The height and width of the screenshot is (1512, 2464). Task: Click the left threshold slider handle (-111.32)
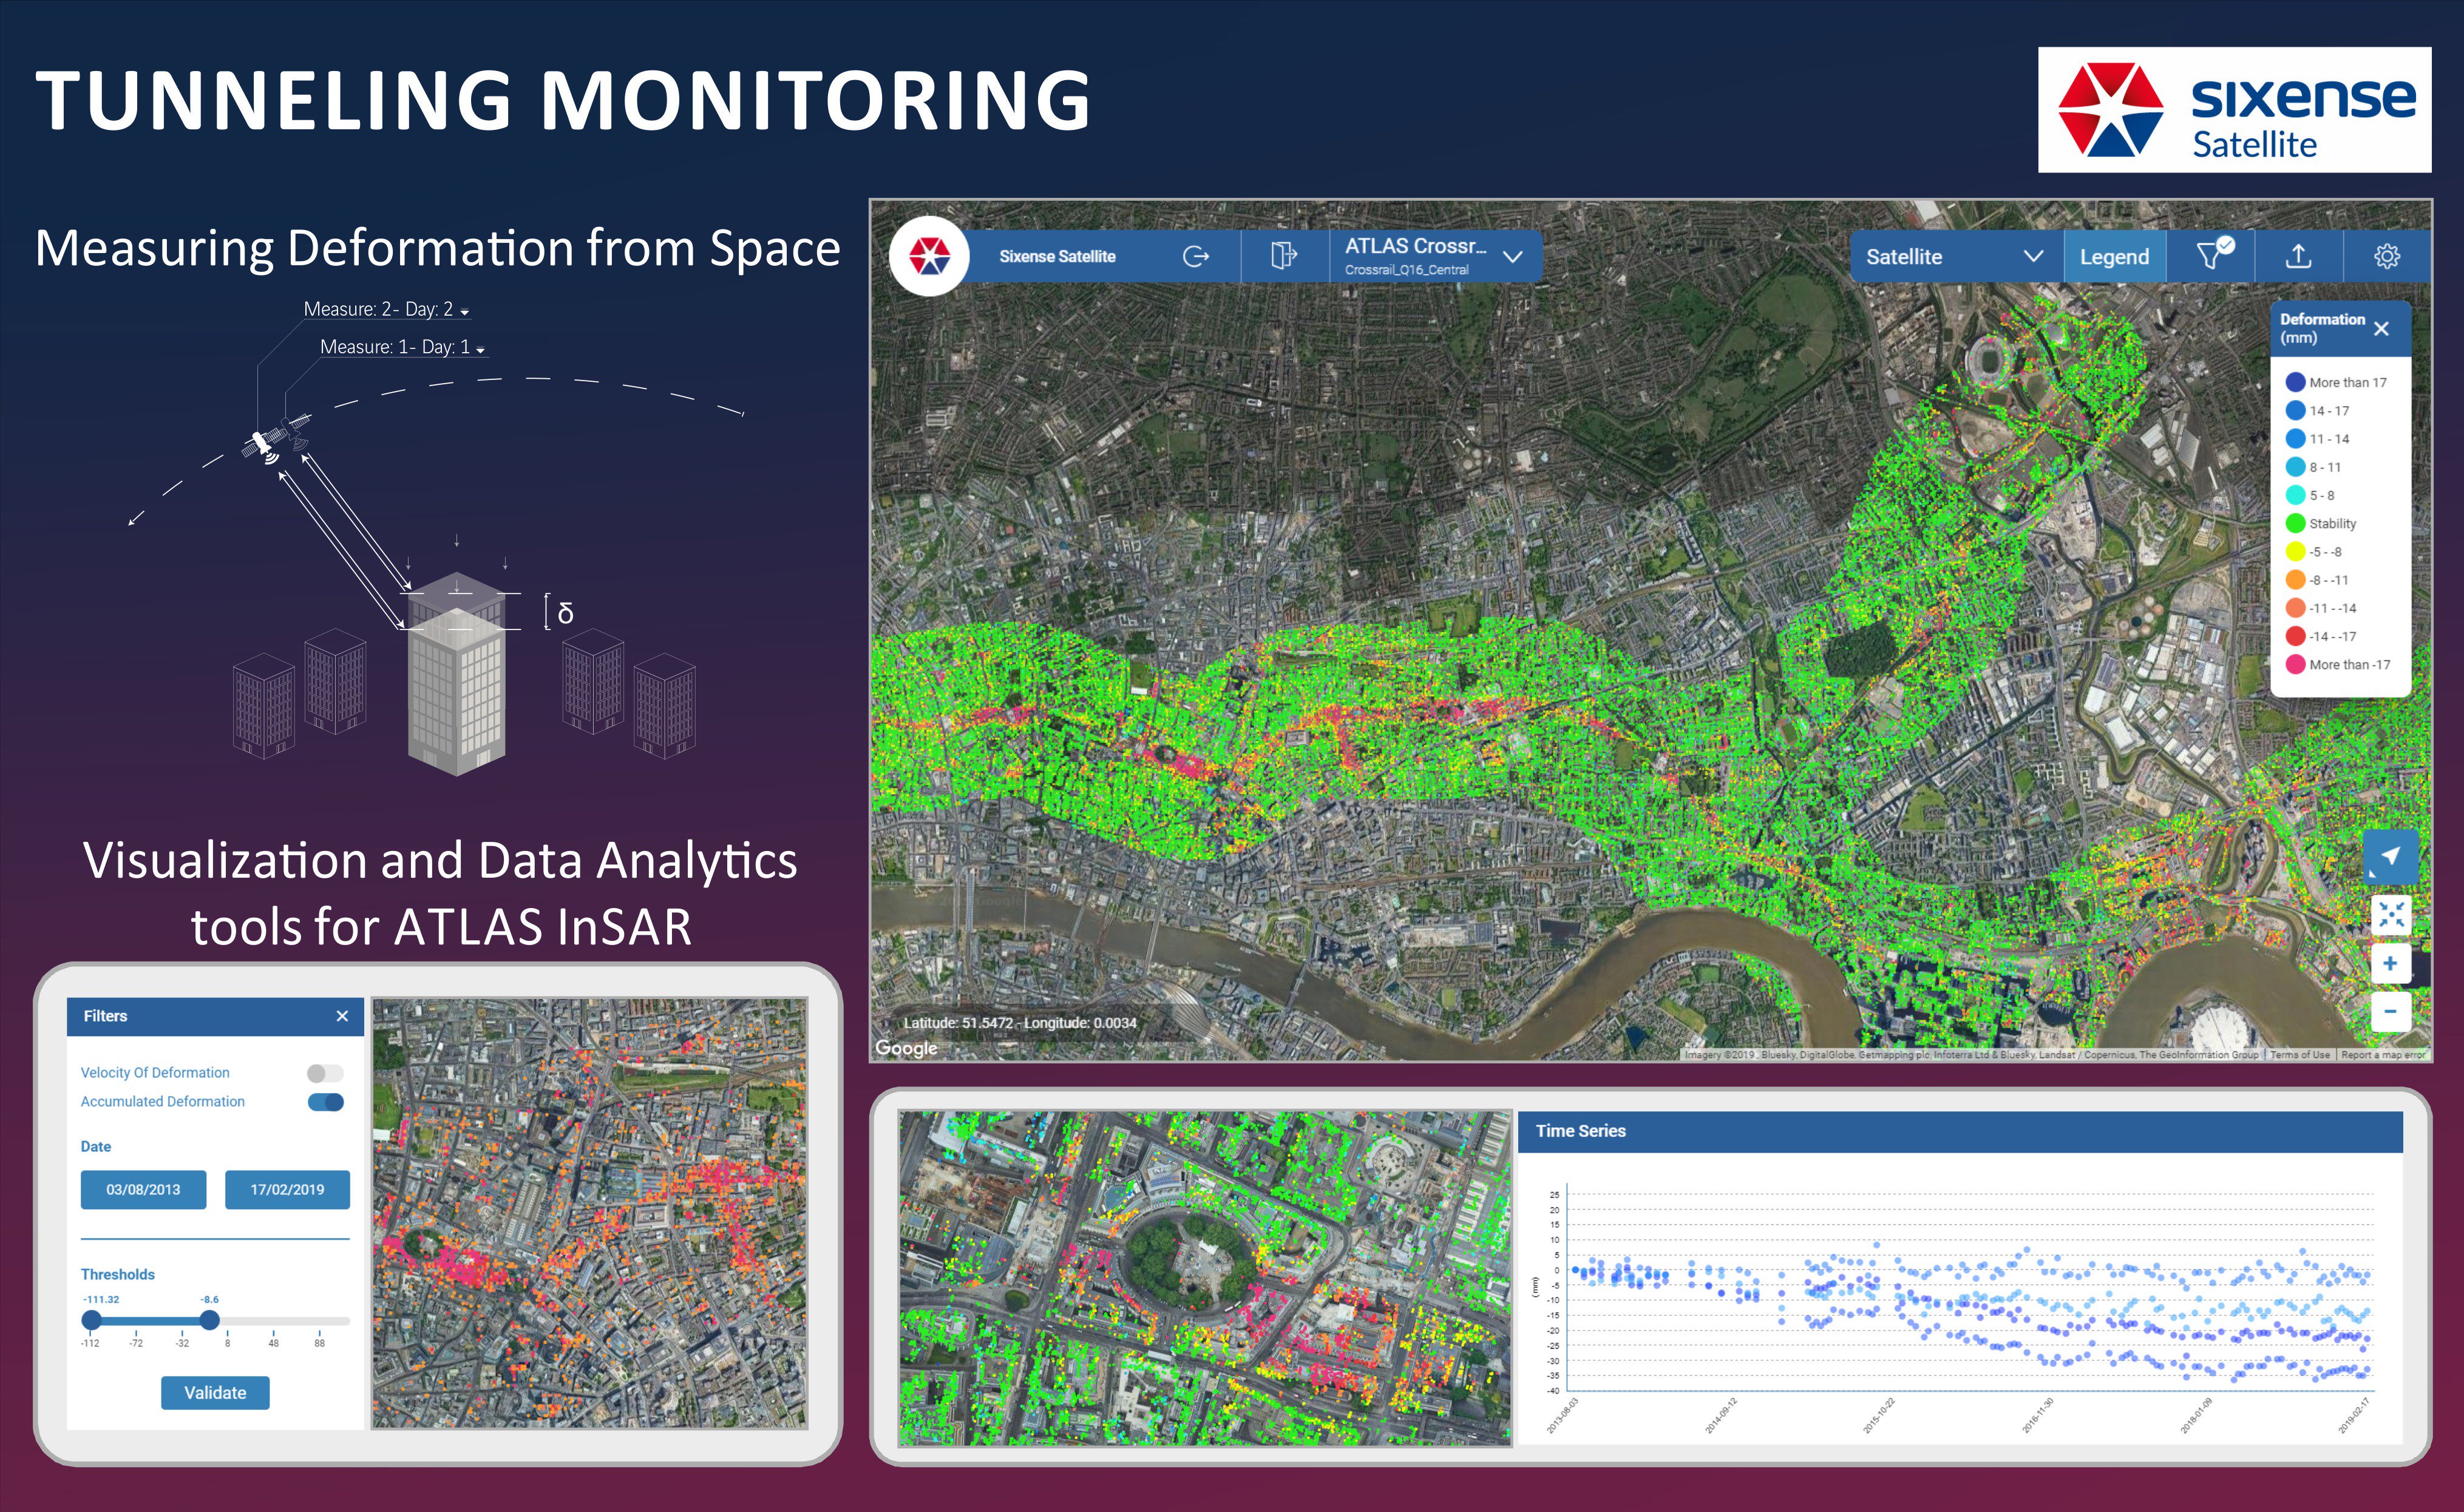coord(91,1320)
